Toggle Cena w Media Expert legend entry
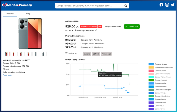The image size is (177, 112). point(160,90)
